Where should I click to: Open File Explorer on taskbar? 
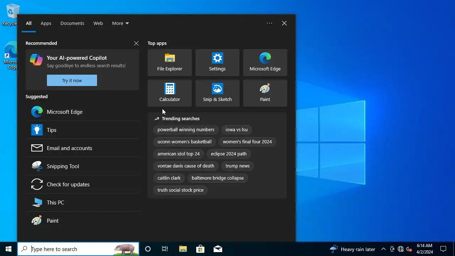(x=183, y=249)
